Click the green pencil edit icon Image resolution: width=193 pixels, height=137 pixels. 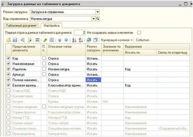[x=45, y=40]
